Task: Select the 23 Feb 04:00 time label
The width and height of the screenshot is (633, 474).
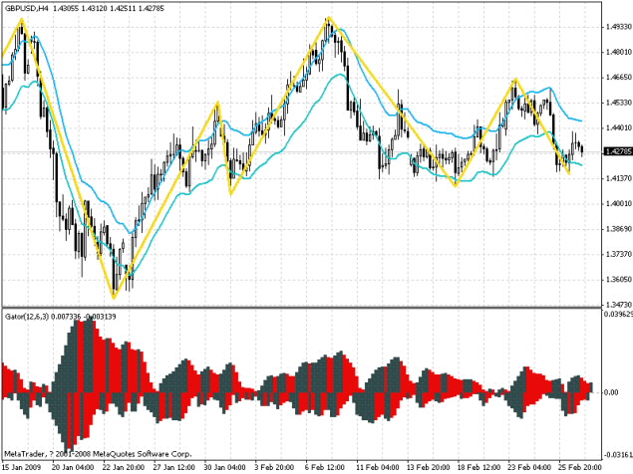Action: tap(529, 467)
